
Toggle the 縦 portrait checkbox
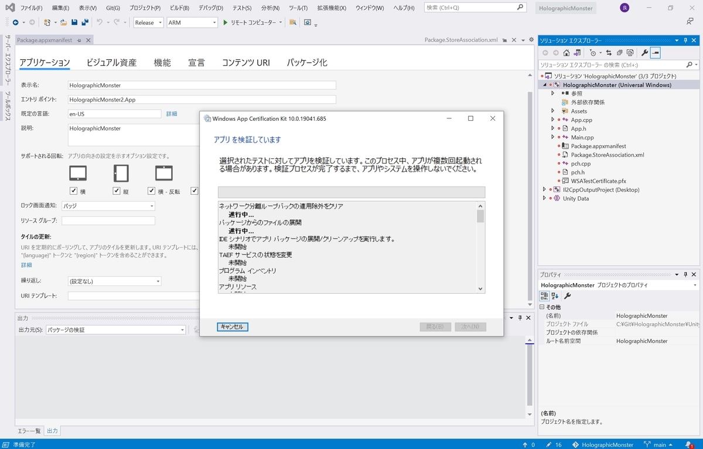(x=116, y=191)
